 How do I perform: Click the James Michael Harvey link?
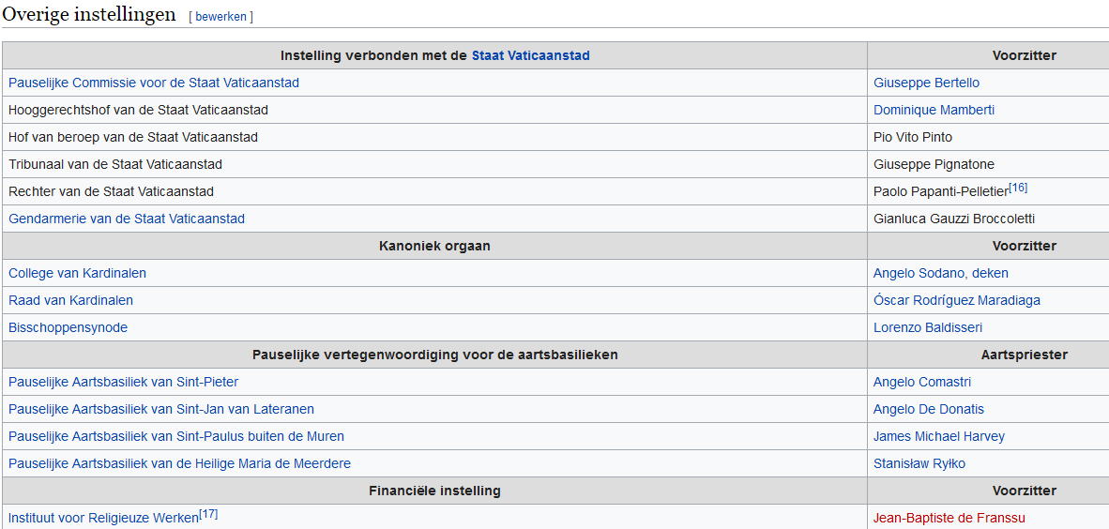click(938, 436)
